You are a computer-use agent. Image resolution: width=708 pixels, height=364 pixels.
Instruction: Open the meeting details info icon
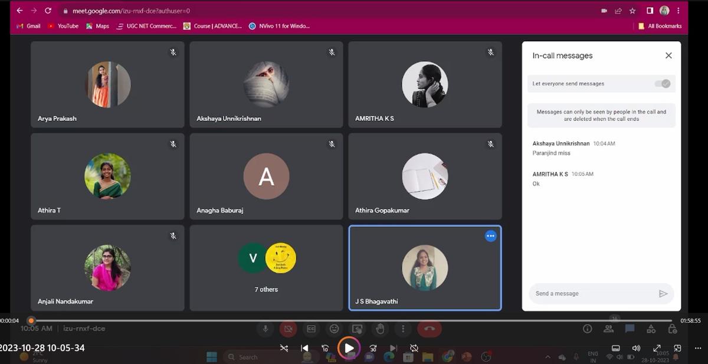(x=587, y=329)
